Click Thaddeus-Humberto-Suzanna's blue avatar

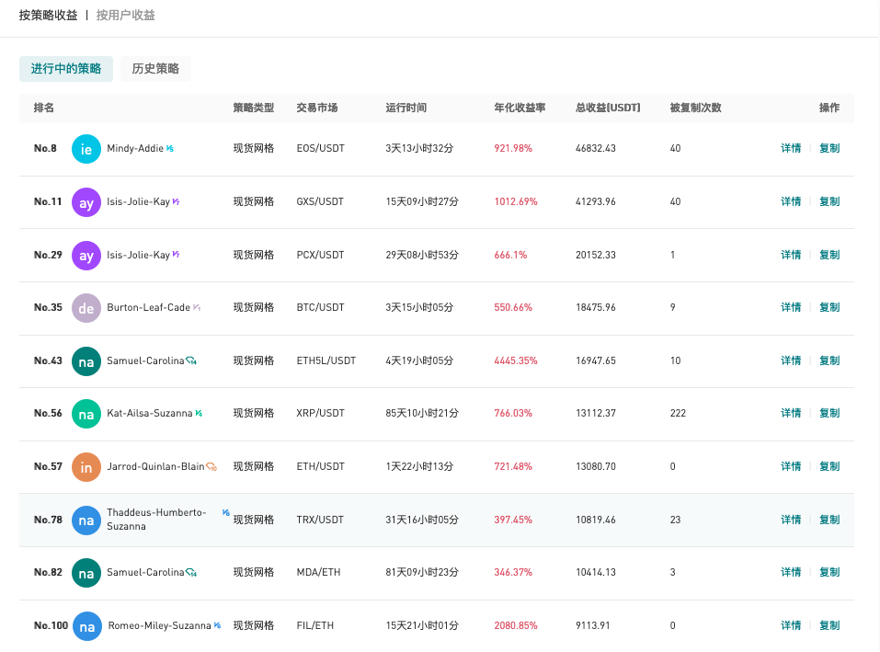pyautogui.click(x=86, y=520)
